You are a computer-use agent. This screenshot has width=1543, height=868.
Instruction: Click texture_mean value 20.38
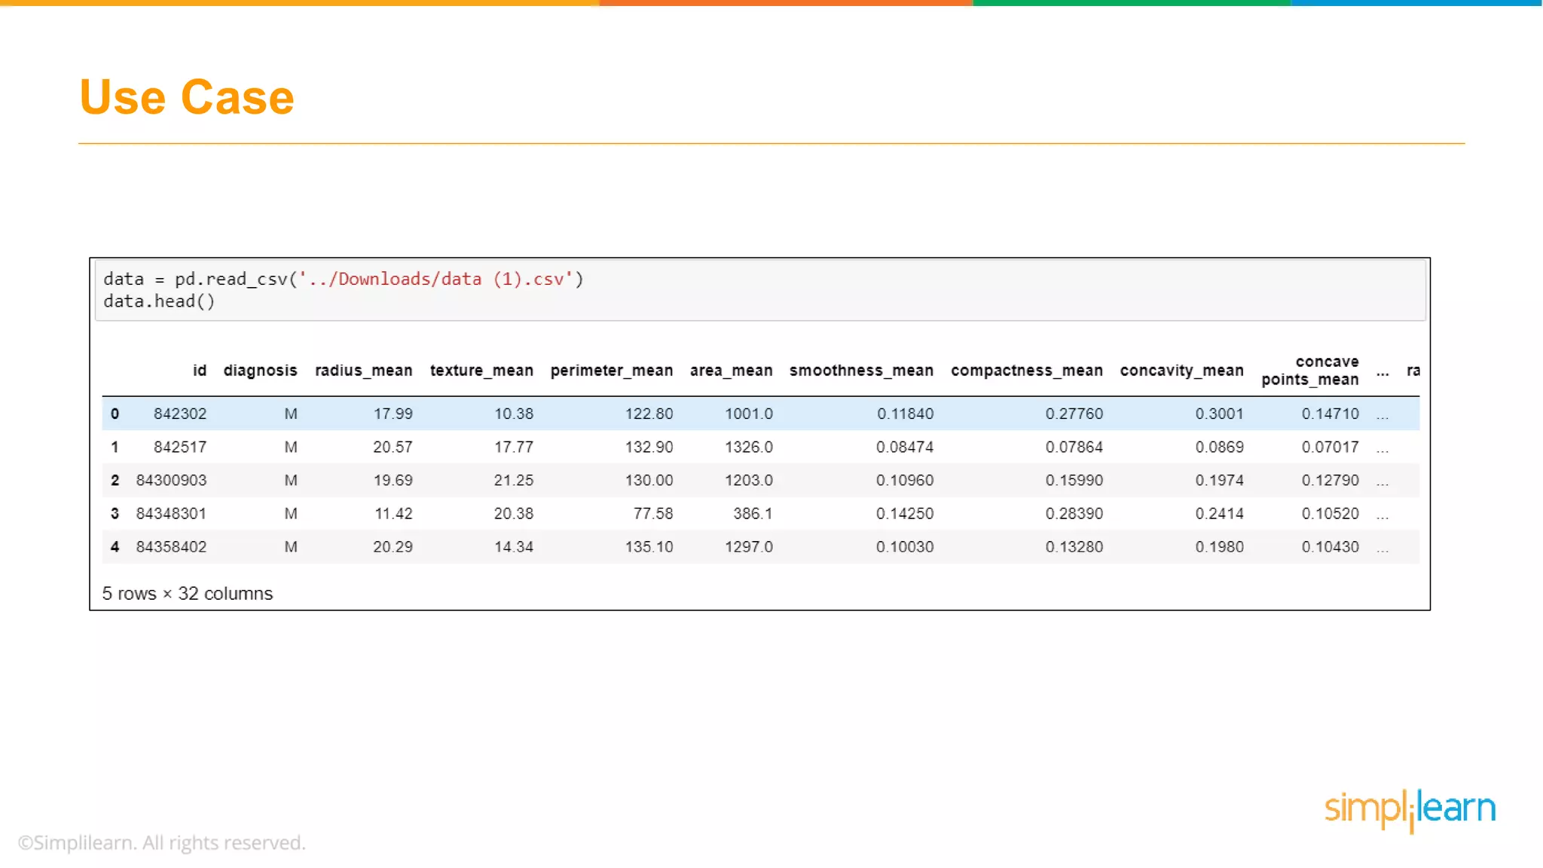(x=514, y=513)
